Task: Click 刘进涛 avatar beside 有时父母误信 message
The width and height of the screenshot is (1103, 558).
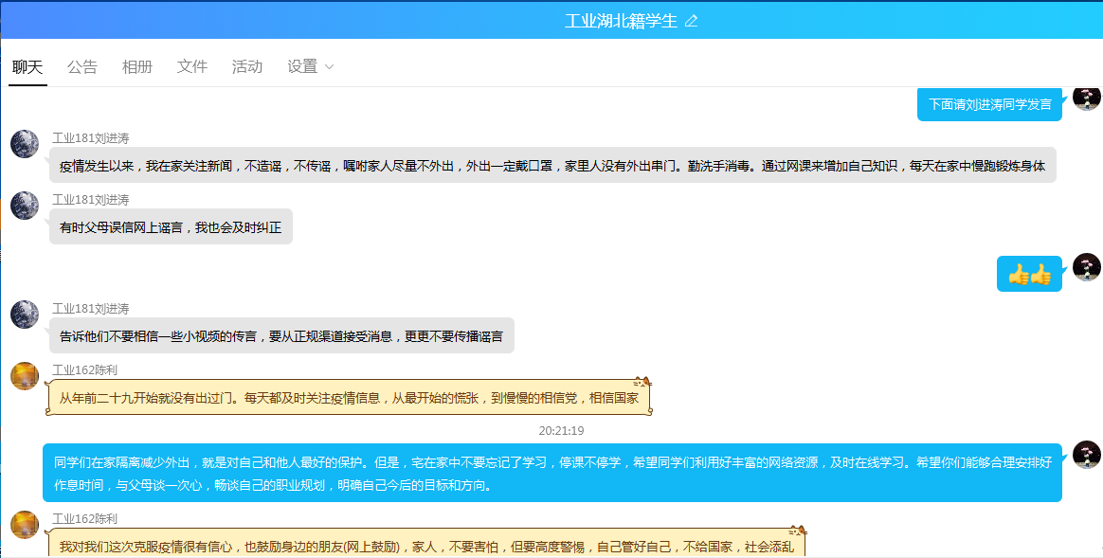Action: [25, 205]
